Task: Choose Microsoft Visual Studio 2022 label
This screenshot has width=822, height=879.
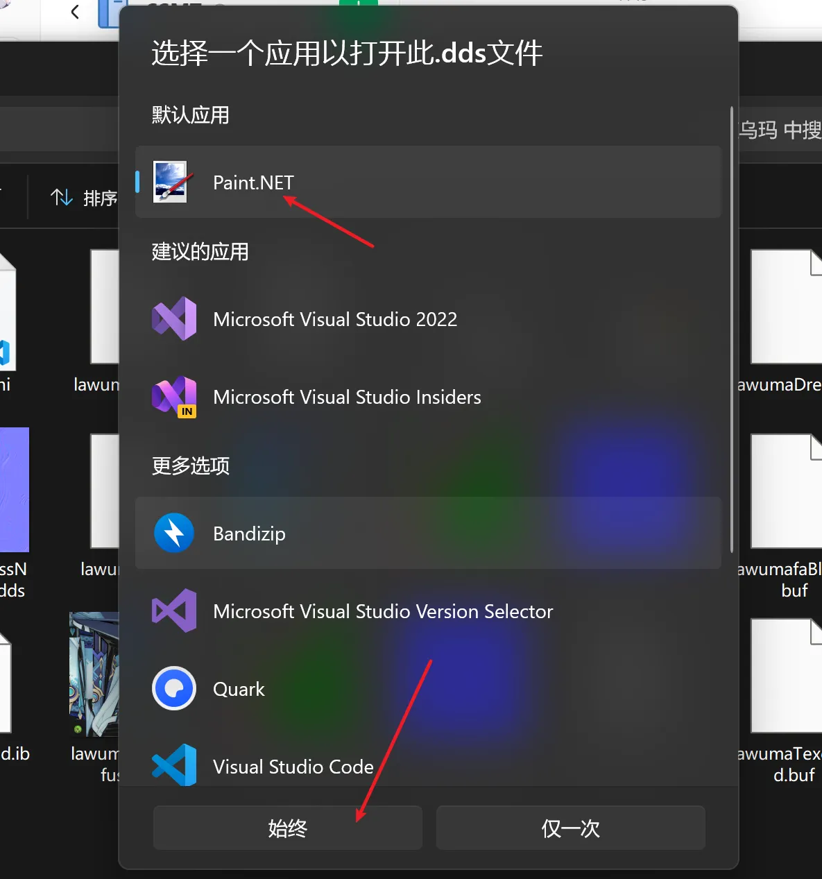Action: click(335, 319)
